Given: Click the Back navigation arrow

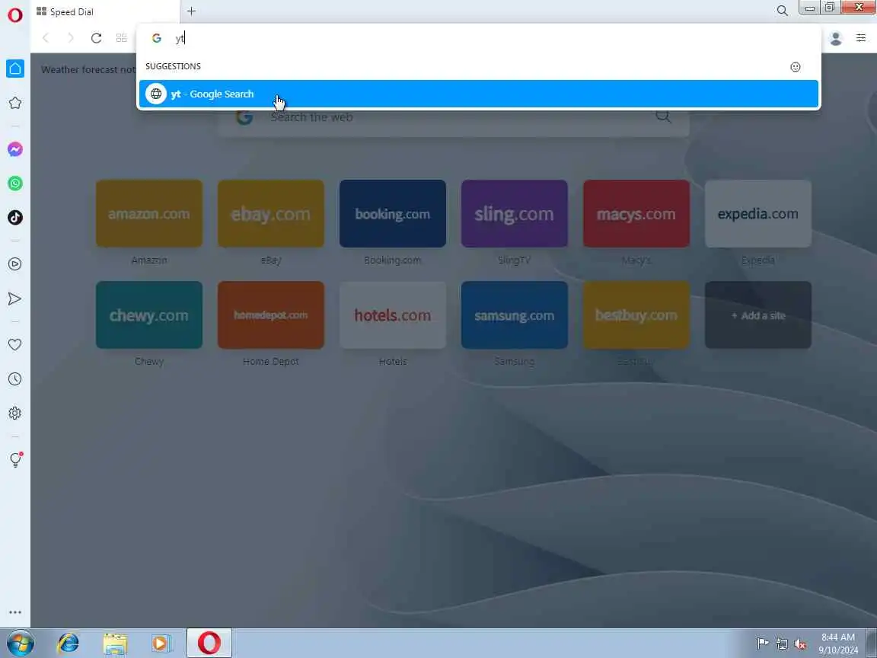Looking at the screenshot, I should click(46, 38).
